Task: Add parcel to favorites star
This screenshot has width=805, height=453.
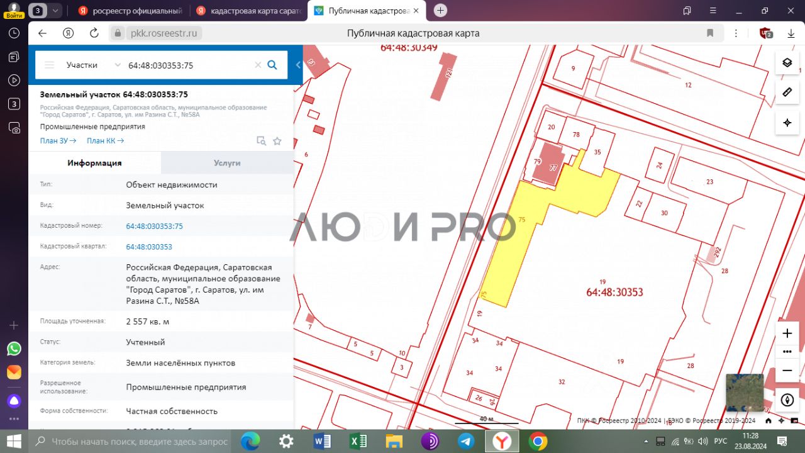Action: 277,141
